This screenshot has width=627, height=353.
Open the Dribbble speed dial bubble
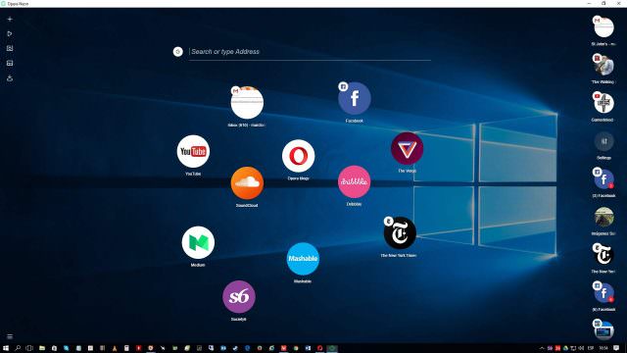(354, 181)
